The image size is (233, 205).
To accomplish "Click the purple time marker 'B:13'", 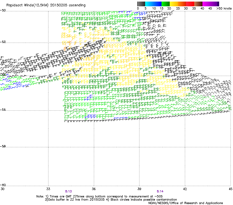I will (x=69, y=191).
